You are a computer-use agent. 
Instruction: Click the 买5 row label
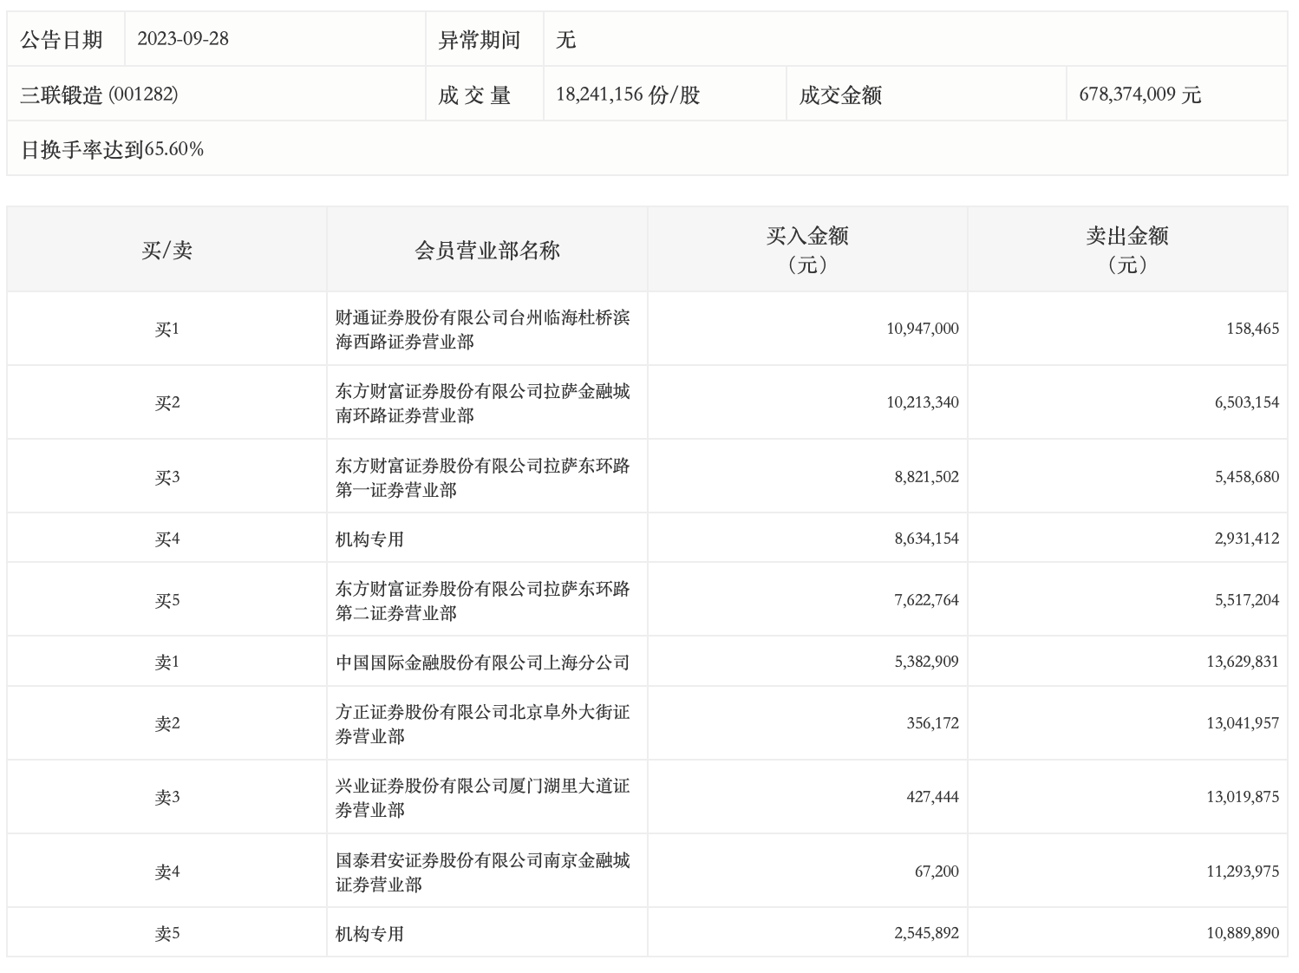point(166,600)
